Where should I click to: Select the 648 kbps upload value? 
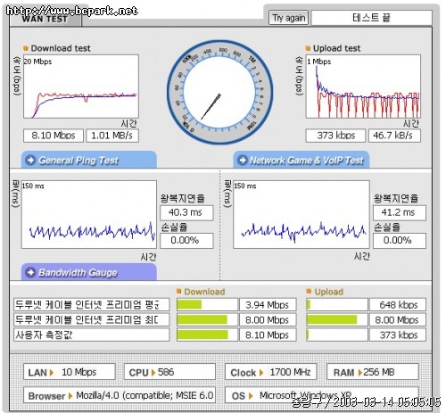pos(398,304)
